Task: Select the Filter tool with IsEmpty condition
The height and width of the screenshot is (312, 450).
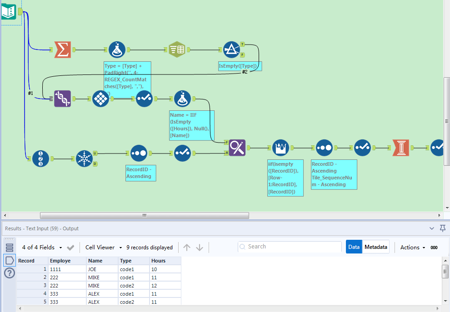Action: (x=231, y=50)
